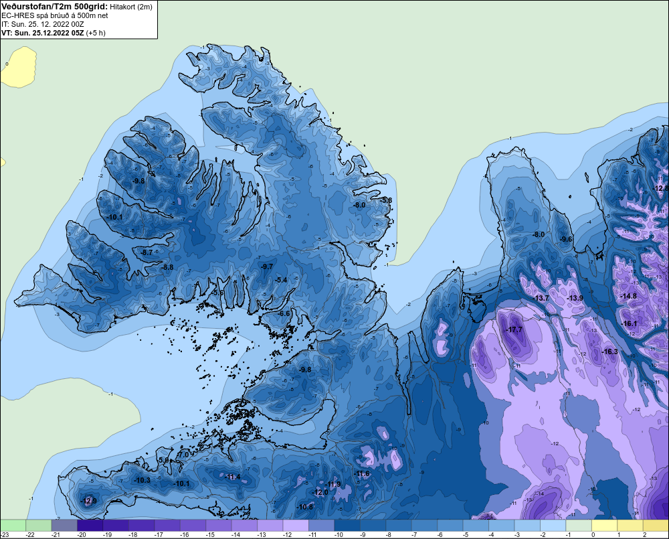The height and width of the screenshot is (539, 669).
Task: Click the -9.6 temperature label
Action: [x=566, y=239]
